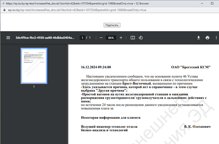Download the PDF file
The height and width of the screenshot is (144, 219).
click(199, 38)
